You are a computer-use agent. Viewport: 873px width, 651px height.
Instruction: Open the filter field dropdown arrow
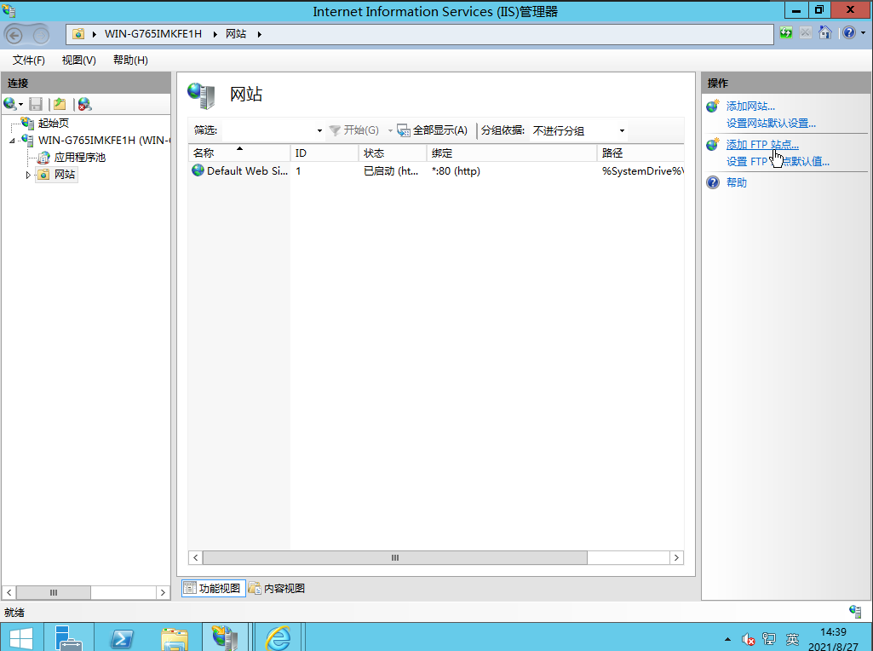coord(319,131)
